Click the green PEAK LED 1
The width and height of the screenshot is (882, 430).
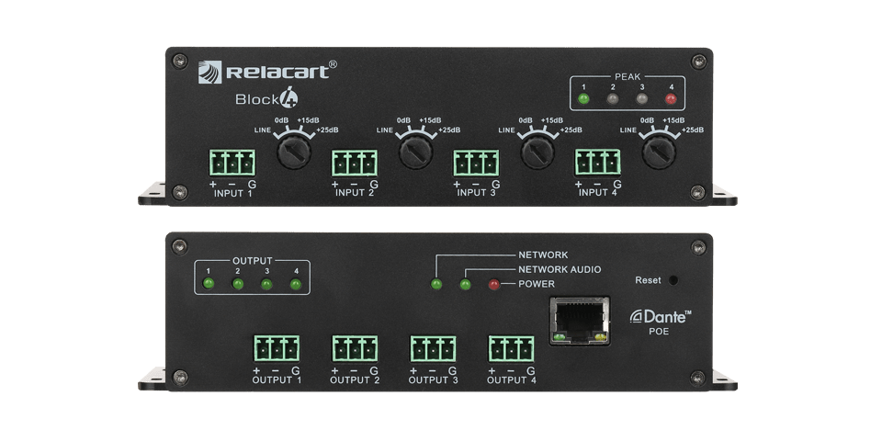point(584,99)
